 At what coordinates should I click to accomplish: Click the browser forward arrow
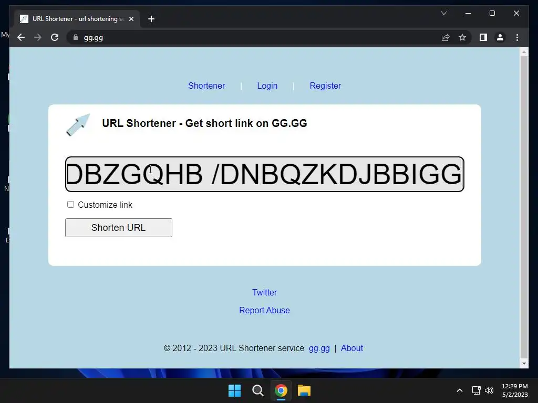pyautogui.click(x=38, y=37)
